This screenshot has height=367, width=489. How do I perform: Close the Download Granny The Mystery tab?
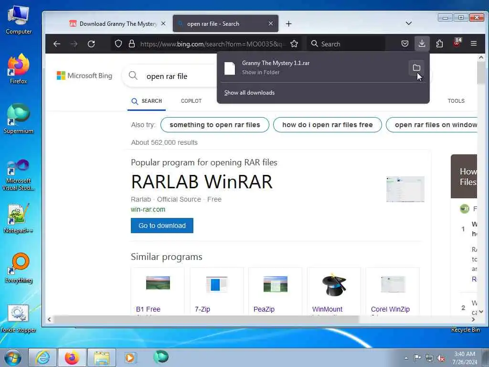163,24
